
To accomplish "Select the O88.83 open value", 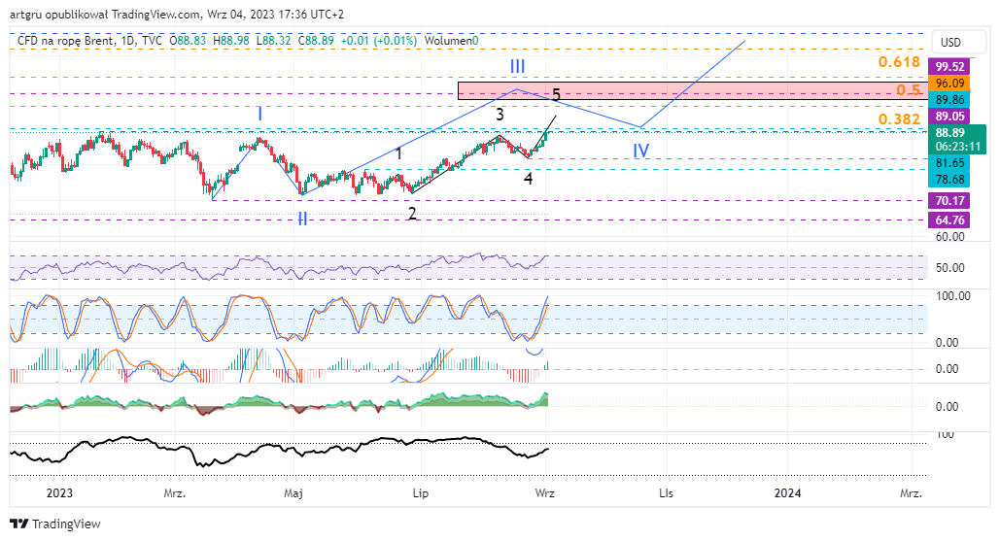I will click(188, 41).
